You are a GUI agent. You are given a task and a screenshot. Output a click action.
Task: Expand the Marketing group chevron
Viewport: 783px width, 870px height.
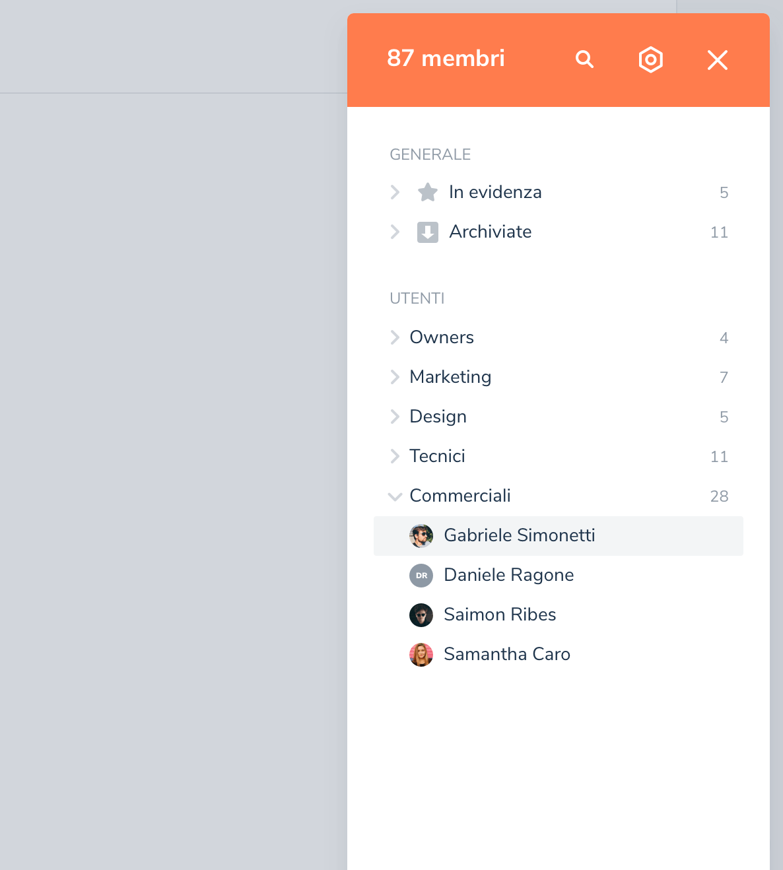click(x=395, y=377)
